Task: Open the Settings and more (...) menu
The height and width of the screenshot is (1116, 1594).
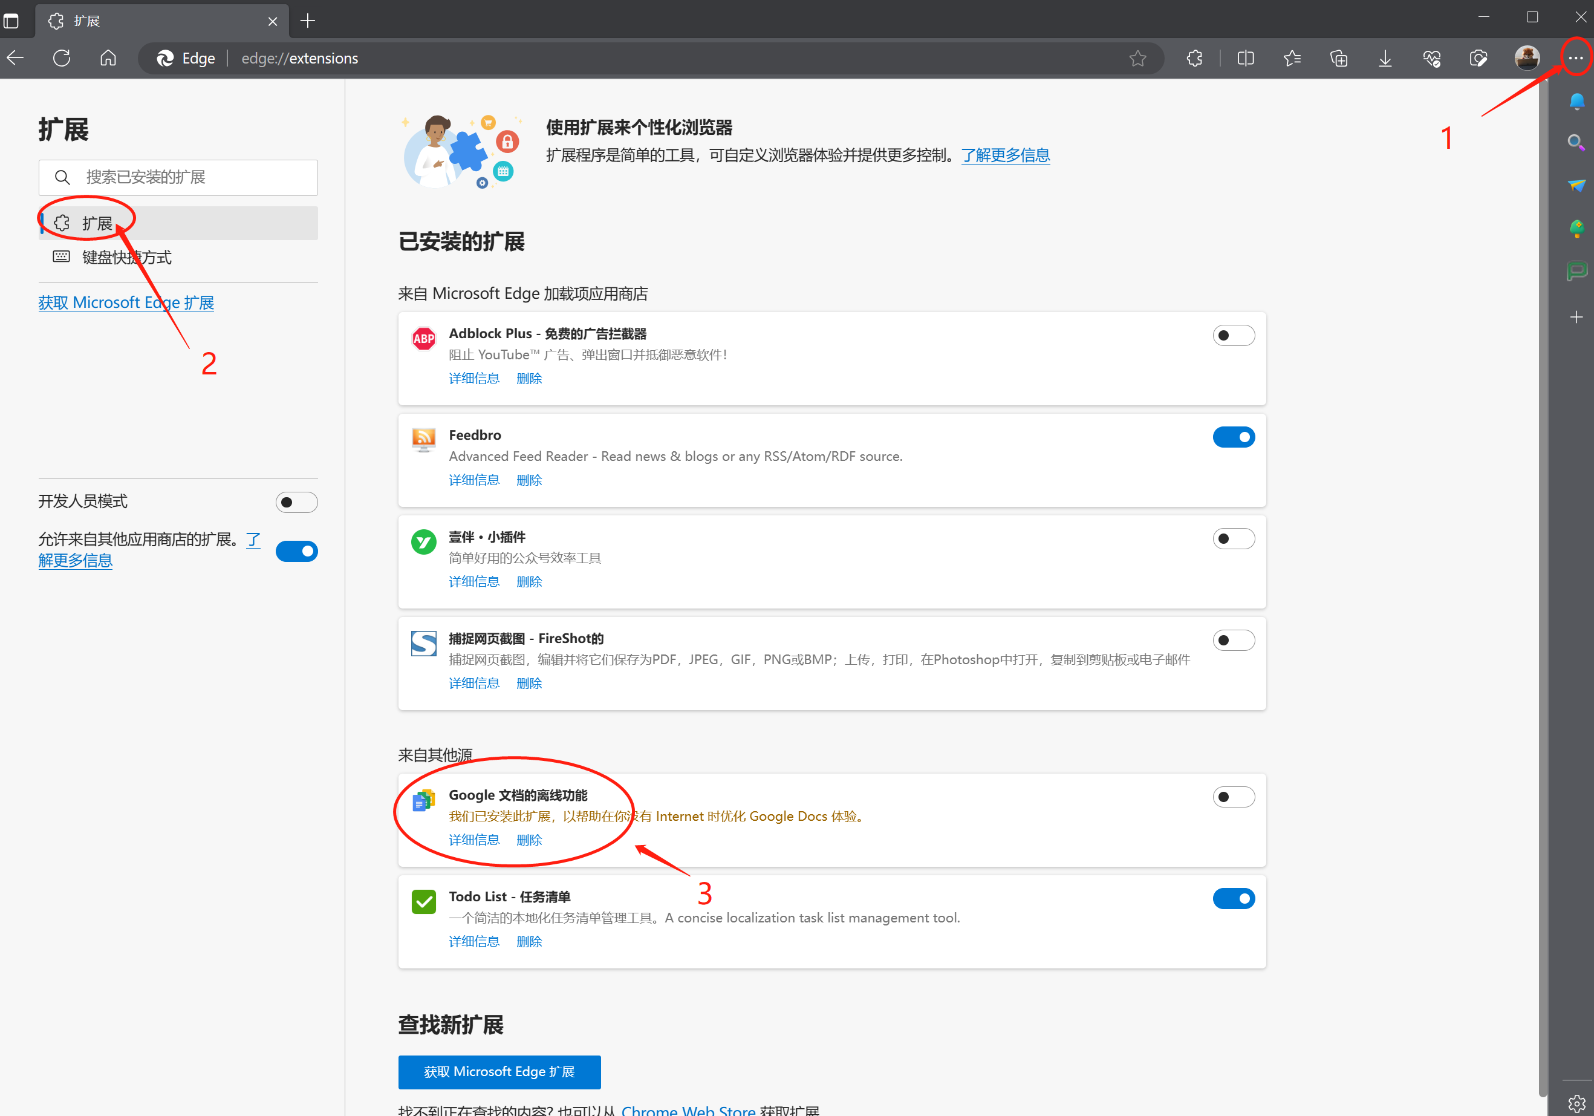Action: [x=1575, y=58]
